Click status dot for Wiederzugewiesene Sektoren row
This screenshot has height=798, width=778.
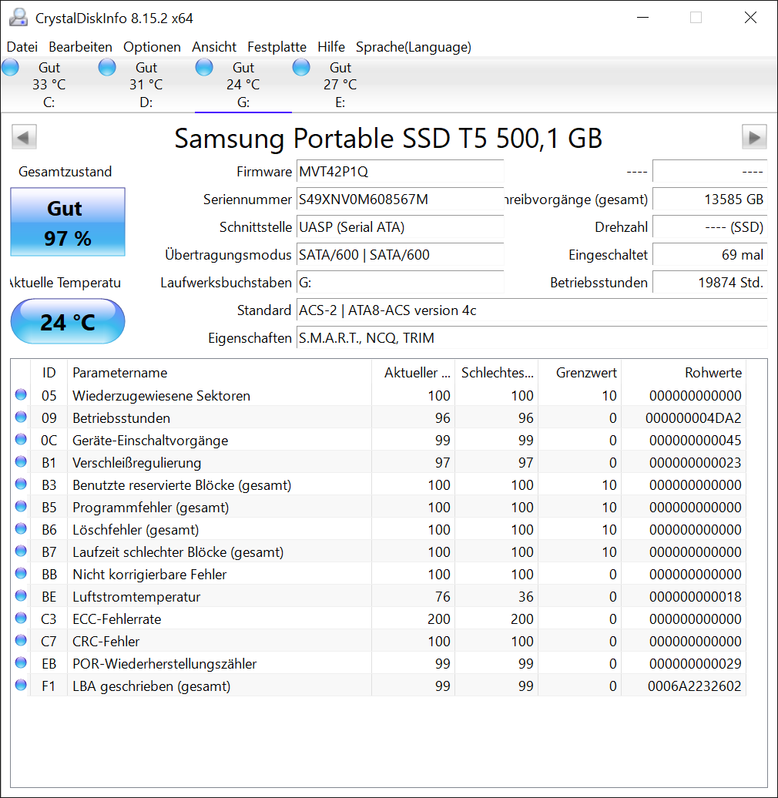(21, 394)
